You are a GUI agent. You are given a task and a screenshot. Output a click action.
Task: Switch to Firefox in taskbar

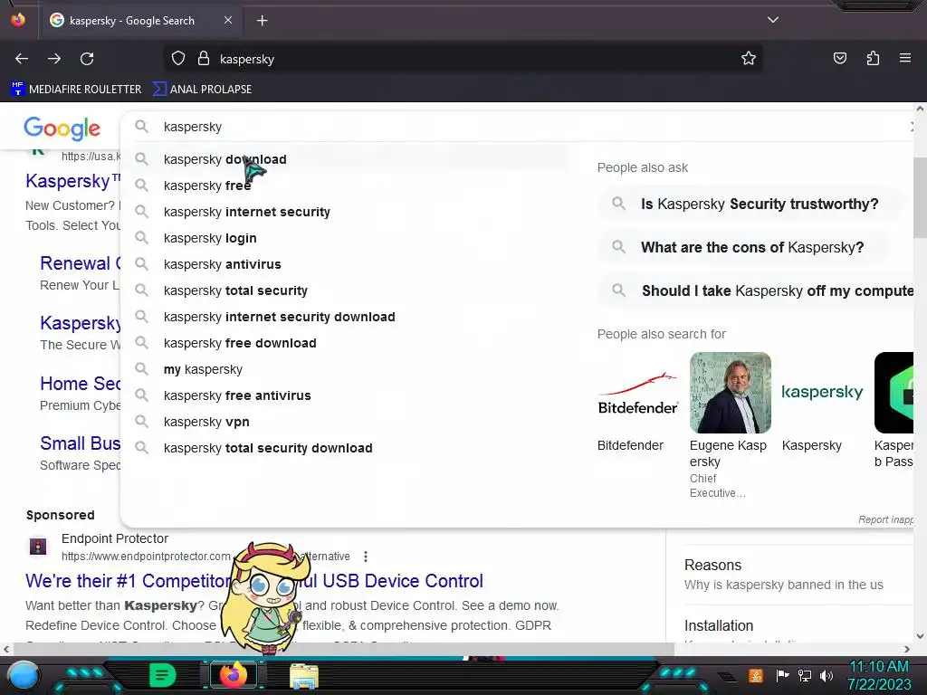pyautogui.click(x=233, y=675)
